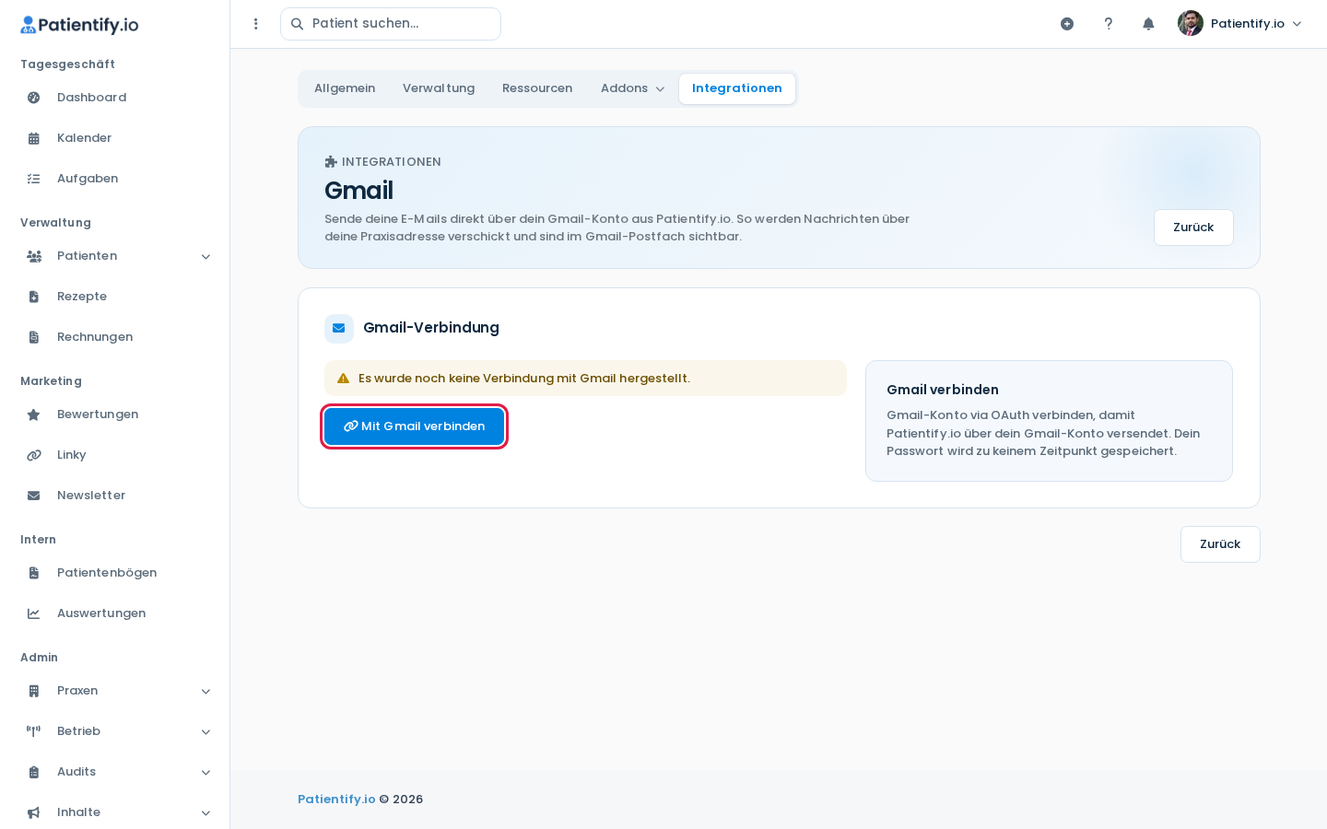Click the Kalender calendar icon

pos(34,138)
